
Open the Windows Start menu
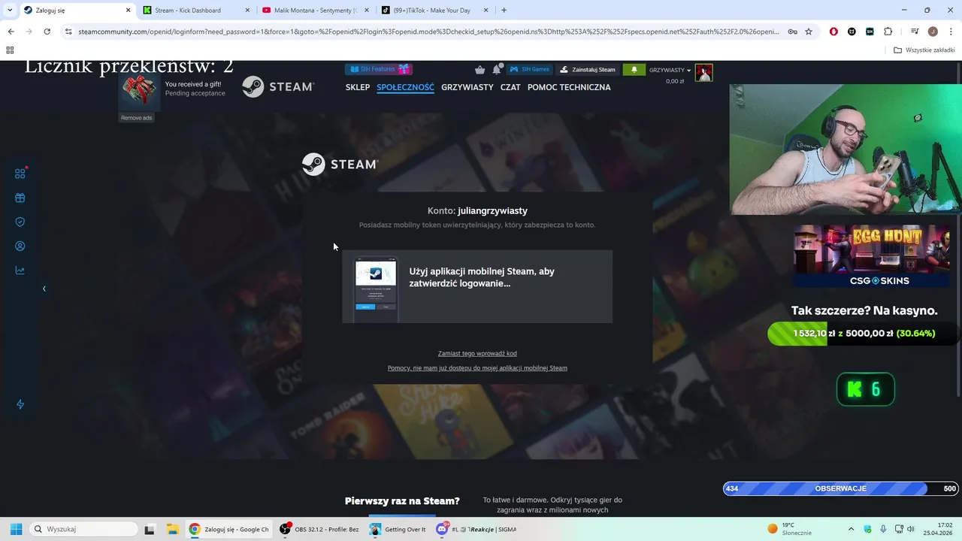tap(16, 529)
